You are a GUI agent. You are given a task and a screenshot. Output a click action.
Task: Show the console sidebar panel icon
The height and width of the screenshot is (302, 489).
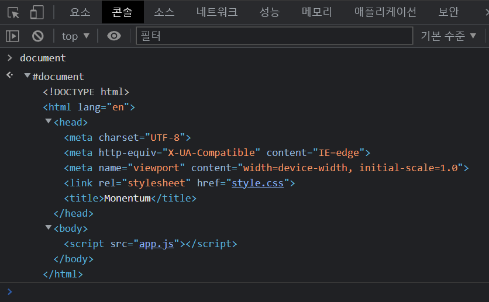pyautogui.click(x=12, y=36)
